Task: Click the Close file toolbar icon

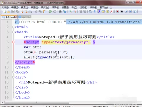Action: click(22, 11)
